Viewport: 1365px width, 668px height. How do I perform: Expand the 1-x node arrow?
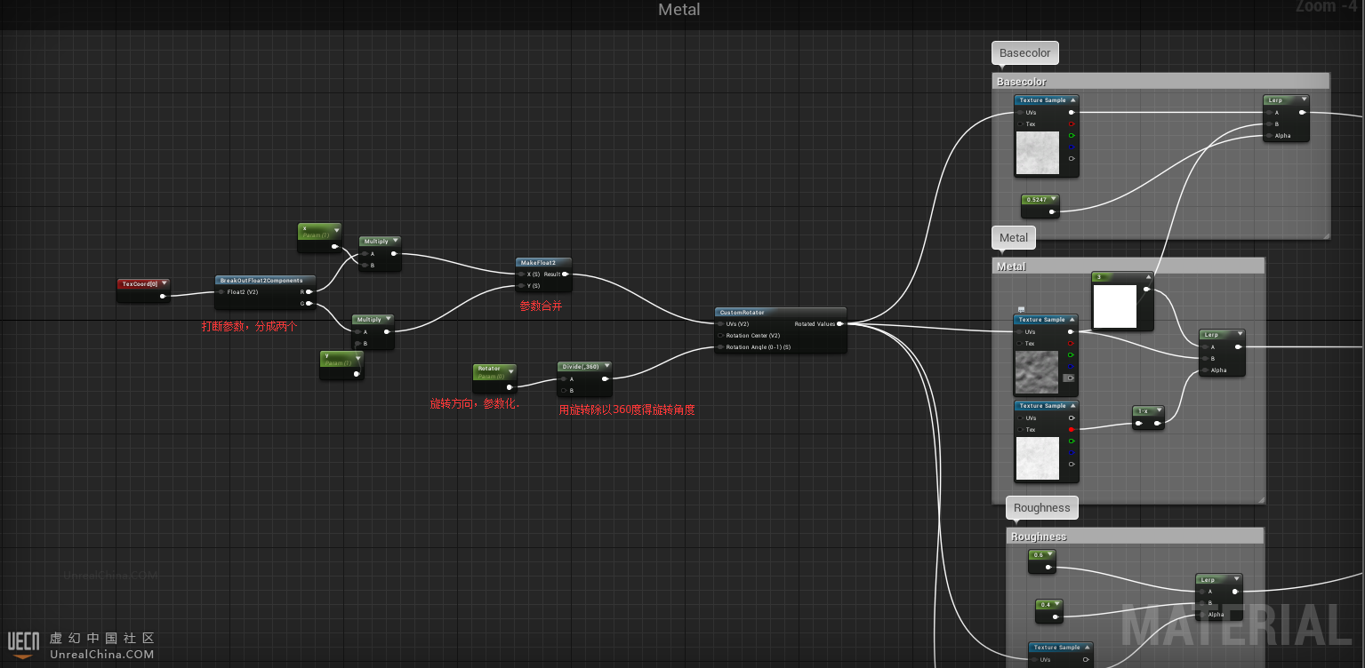pyautogui.click(x=1158, y=411)
